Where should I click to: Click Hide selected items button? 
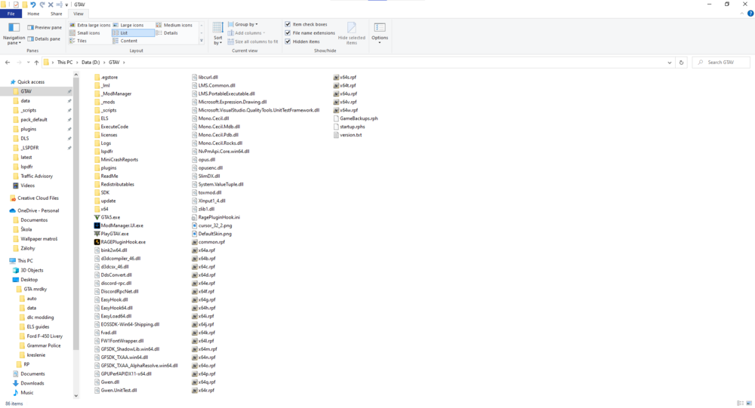(x=352, y=34)
